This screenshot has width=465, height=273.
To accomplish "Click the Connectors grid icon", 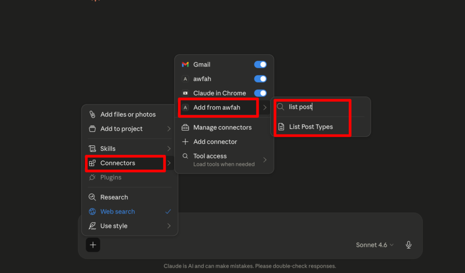I will click(92, 163).
